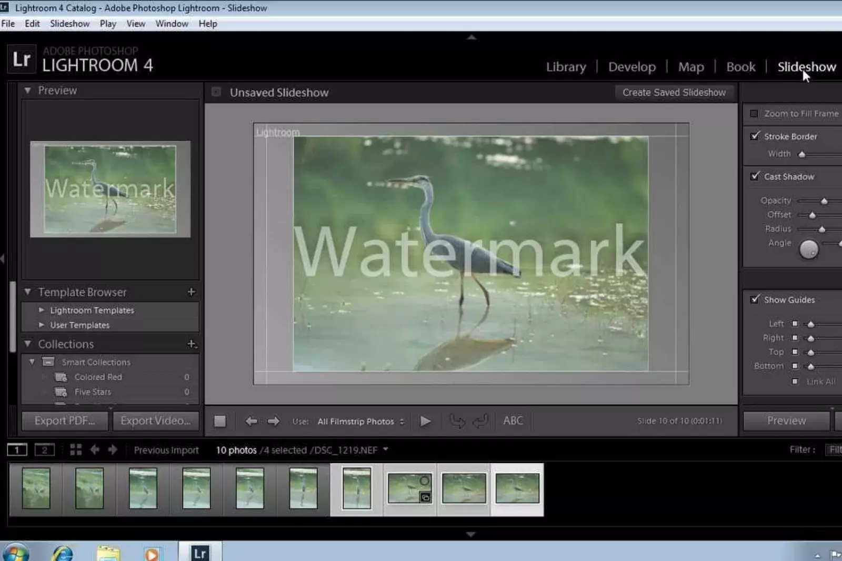Toggle Bottom guide link box

[795, 366]
